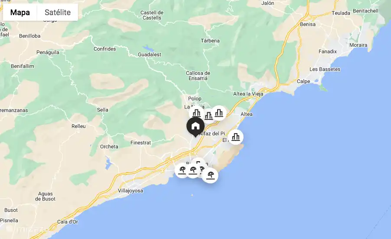This screenshot has width=391, height=239.
Task: Select the city marker covering La Nucía label
Action: tap(196, 113)
